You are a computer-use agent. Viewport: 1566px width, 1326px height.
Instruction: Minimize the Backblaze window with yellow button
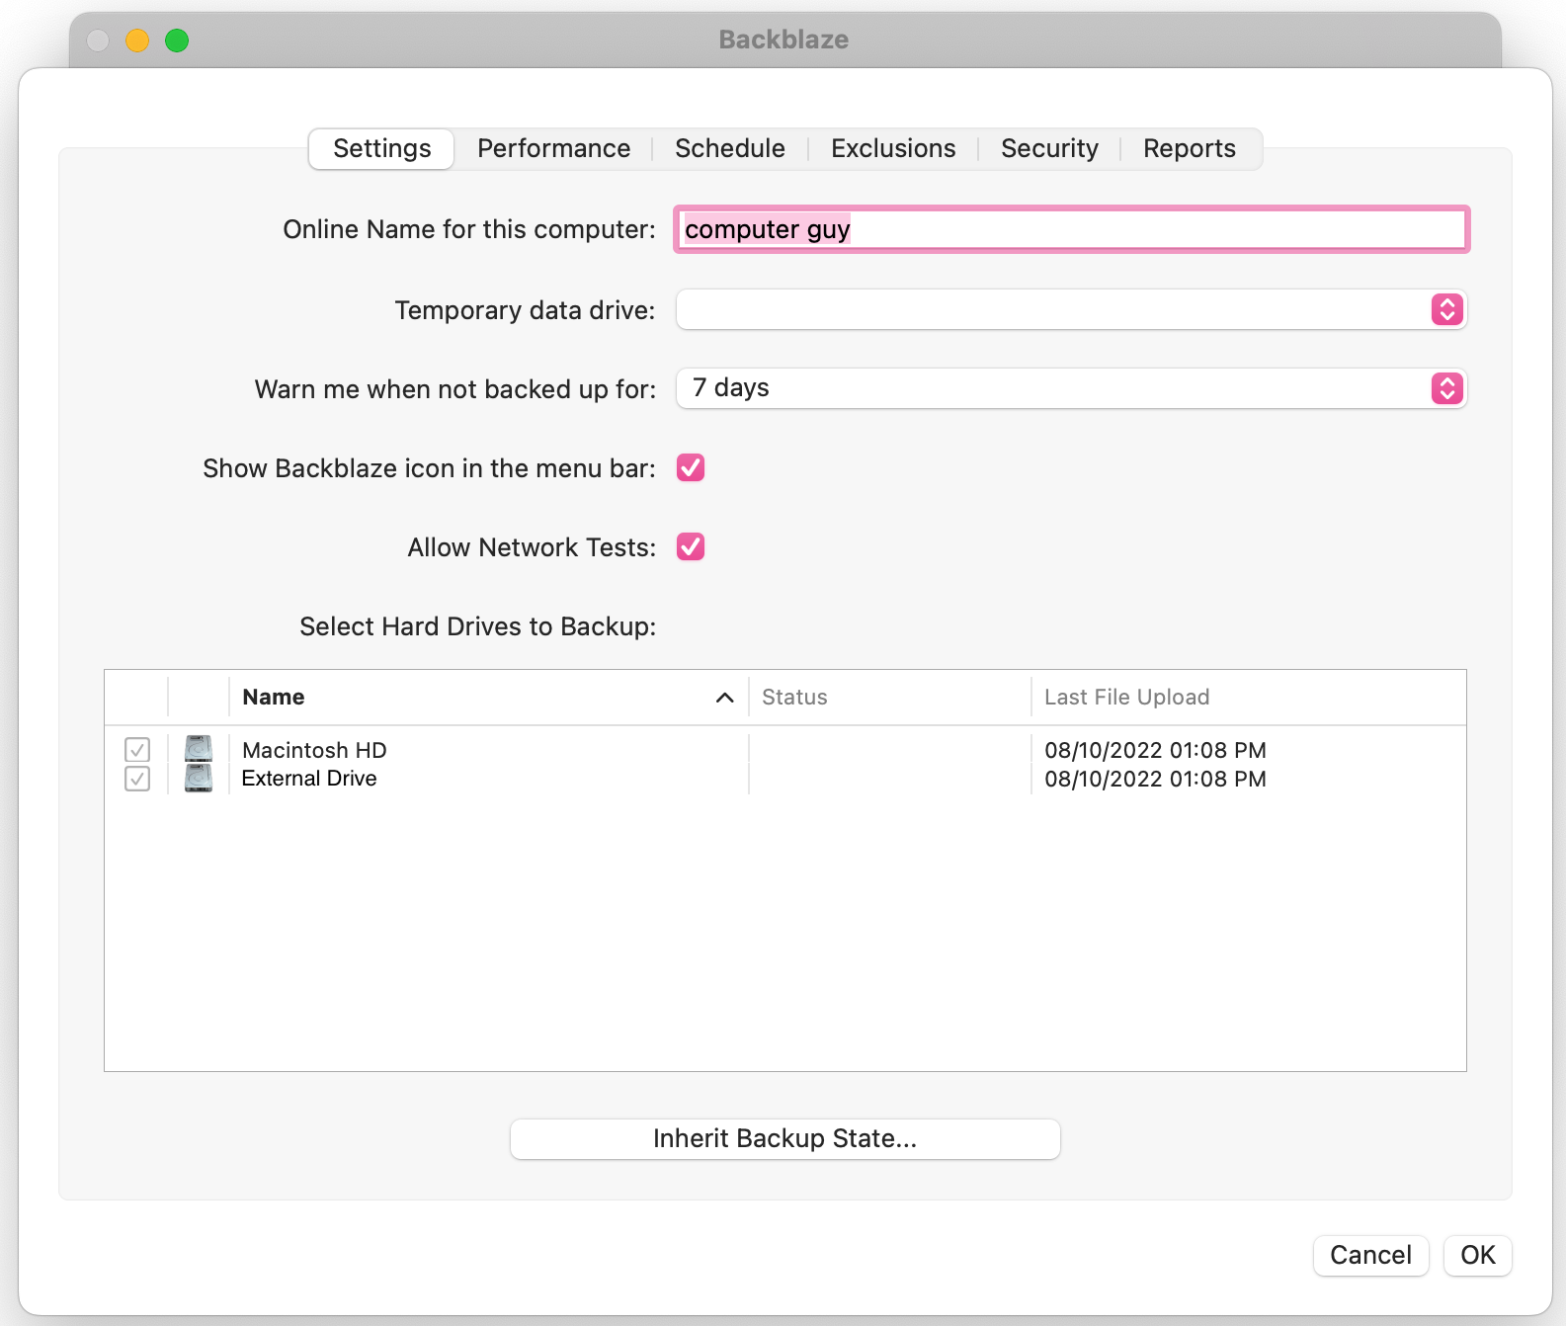coord(137,40)
